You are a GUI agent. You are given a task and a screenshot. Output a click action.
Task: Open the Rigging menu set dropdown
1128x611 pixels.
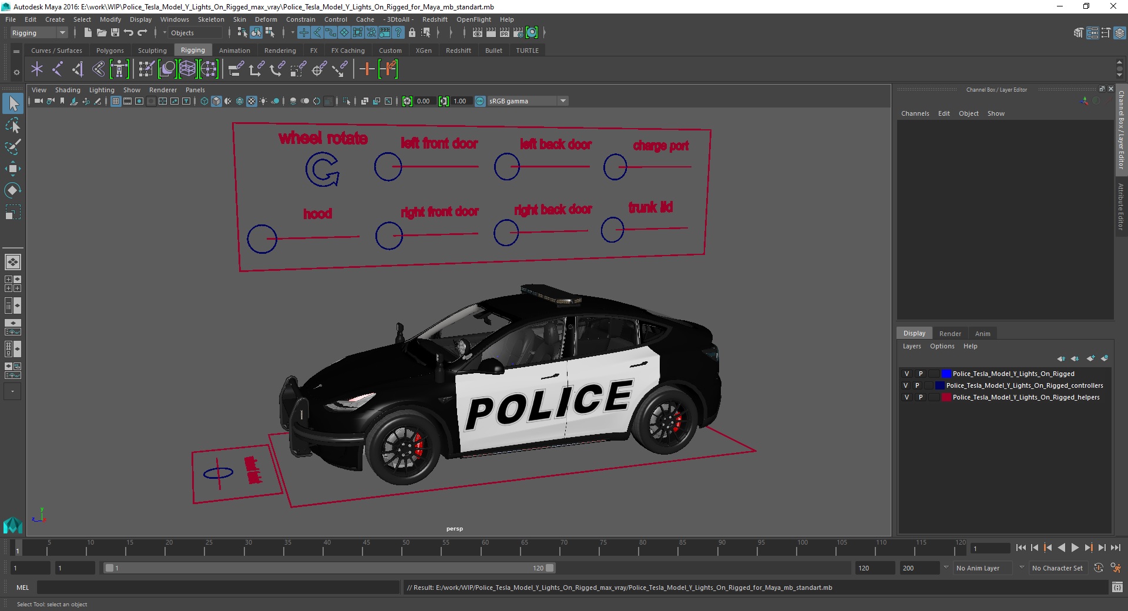39,33
